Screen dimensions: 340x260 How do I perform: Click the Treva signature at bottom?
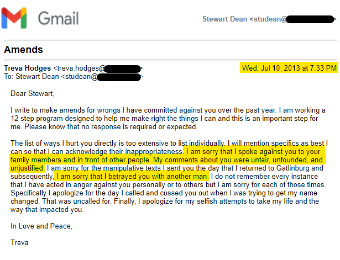(20, 242)
